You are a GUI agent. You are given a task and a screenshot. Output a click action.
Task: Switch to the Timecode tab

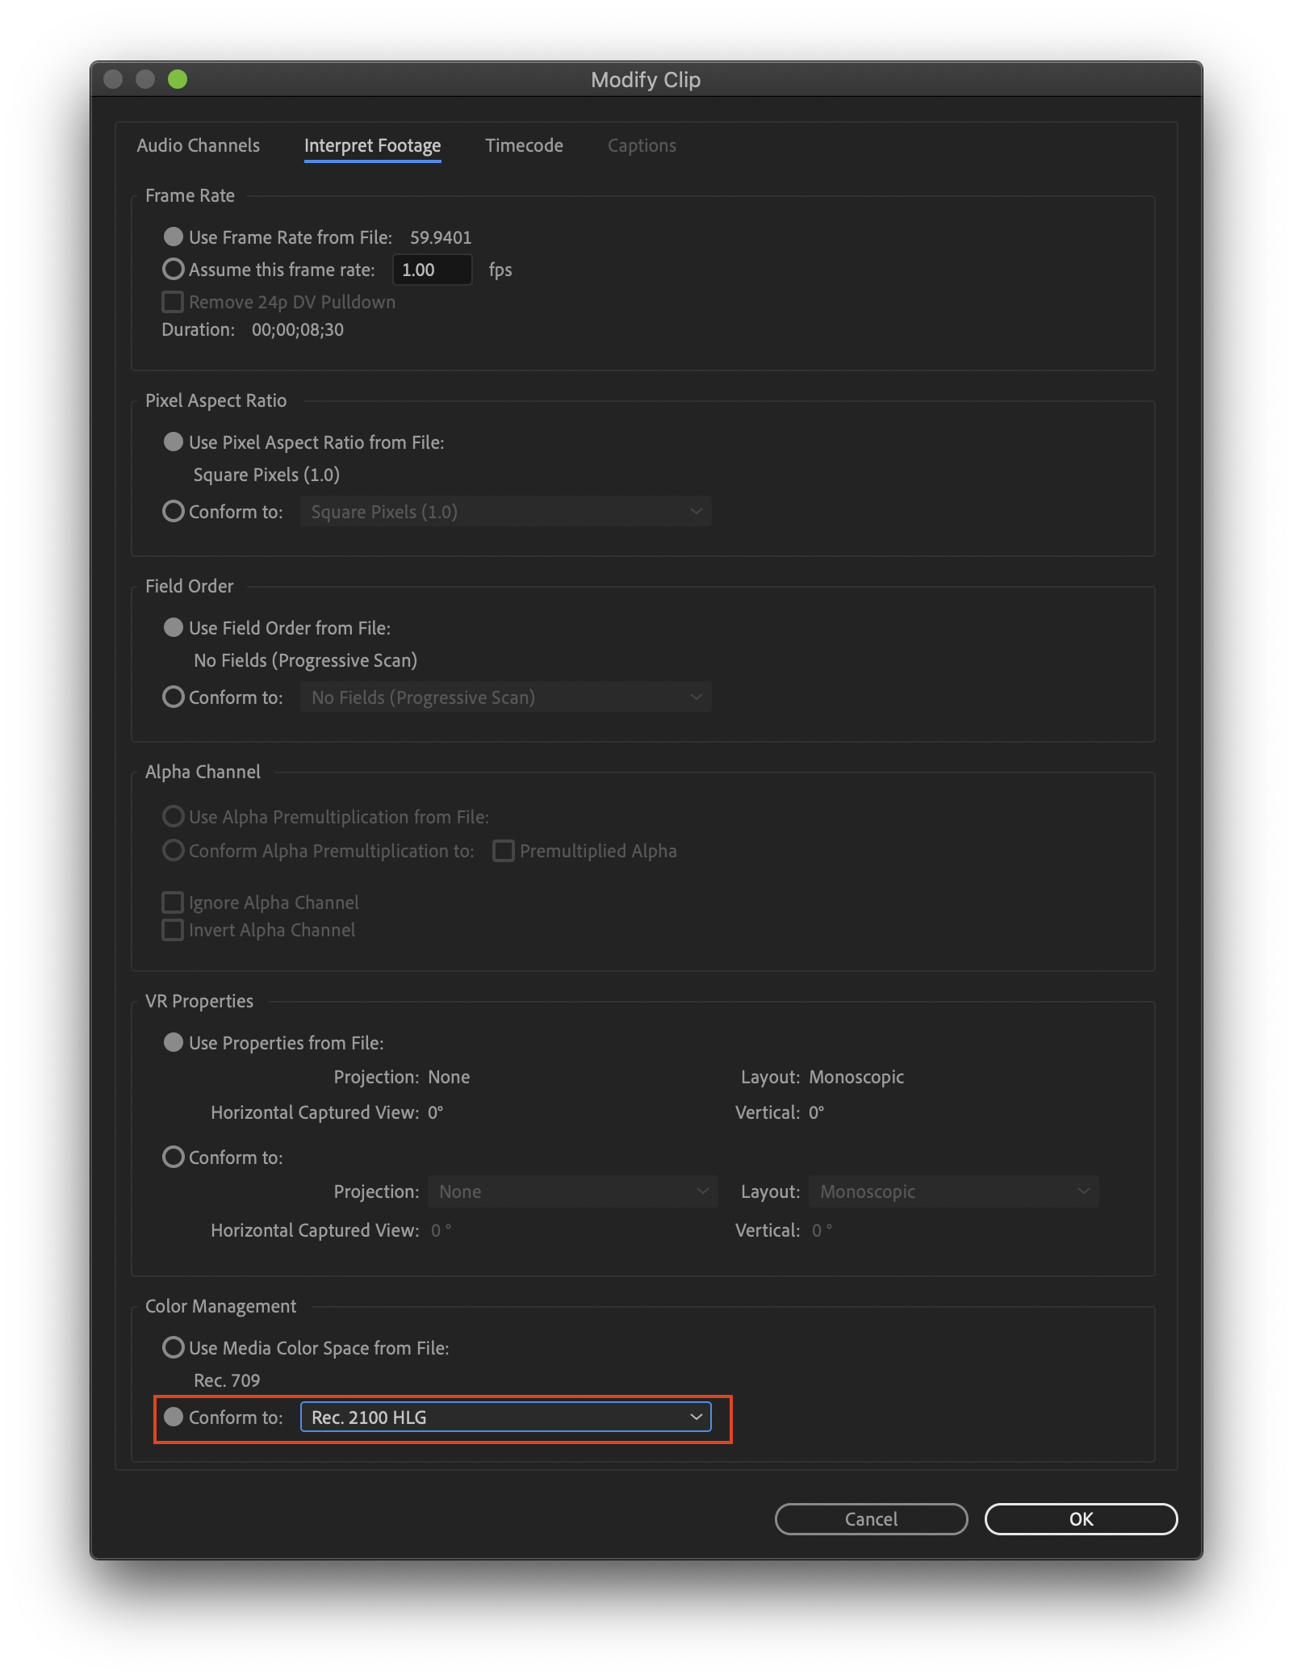point(524,145)
